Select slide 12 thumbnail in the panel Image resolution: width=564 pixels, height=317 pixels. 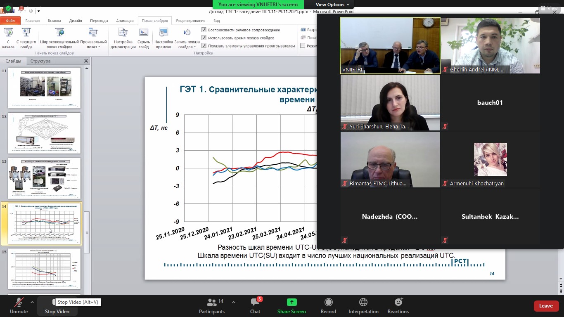(45, 133)
